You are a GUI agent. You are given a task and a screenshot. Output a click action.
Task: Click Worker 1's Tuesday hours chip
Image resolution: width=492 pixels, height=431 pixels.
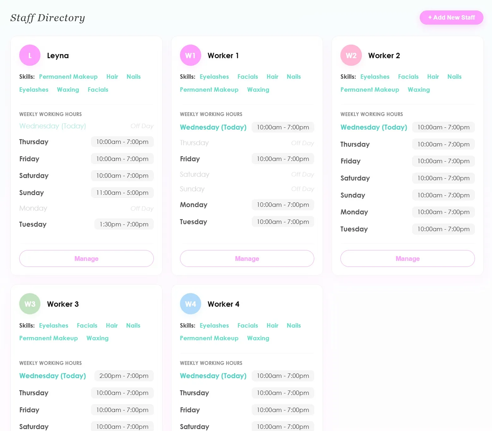283,222
